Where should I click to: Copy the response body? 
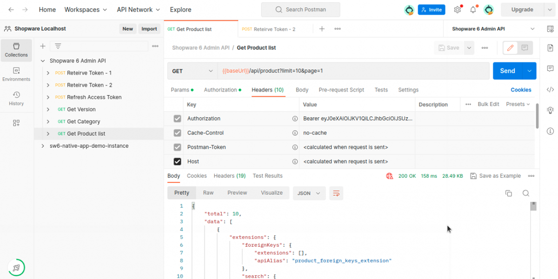509,193
